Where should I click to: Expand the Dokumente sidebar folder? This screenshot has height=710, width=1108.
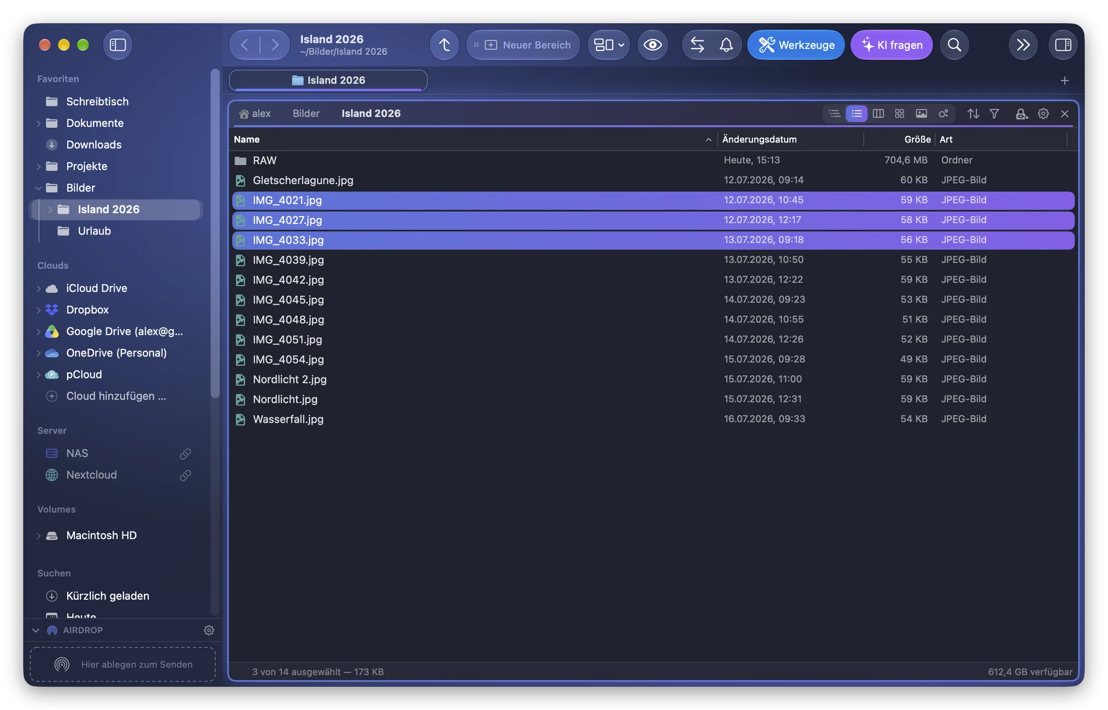tap(39, 124)
